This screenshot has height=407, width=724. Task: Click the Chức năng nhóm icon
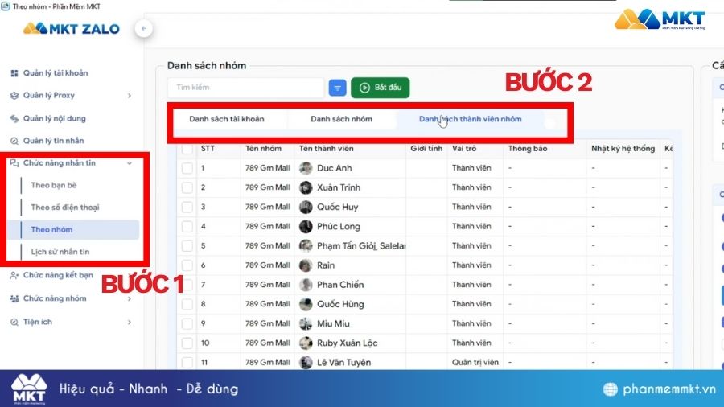(x=14, y=298)
